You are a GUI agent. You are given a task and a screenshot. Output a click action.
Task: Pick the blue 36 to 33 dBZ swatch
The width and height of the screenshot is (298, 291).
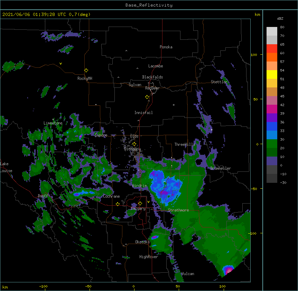[272, 126]
